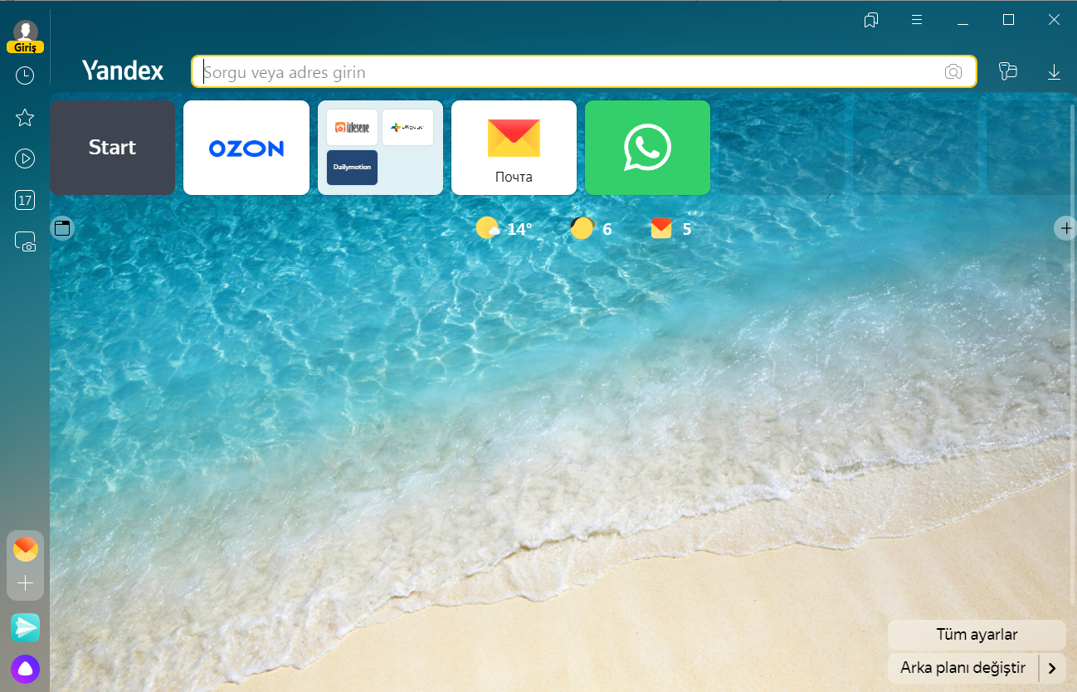Viewport: 1077px width, 692px height.
Task: Open browsing history clock icon
Action: pyautogui.click(x=25, y=76)
